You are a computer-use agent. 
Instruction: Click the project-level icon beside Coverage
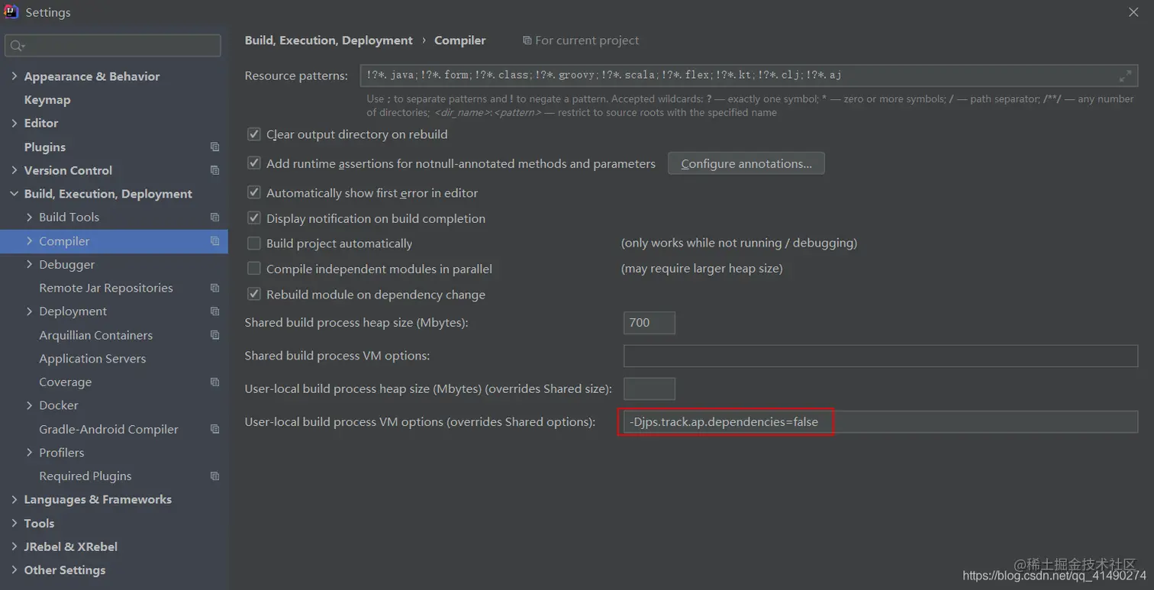pyautogui.click(x=214, y=382)
